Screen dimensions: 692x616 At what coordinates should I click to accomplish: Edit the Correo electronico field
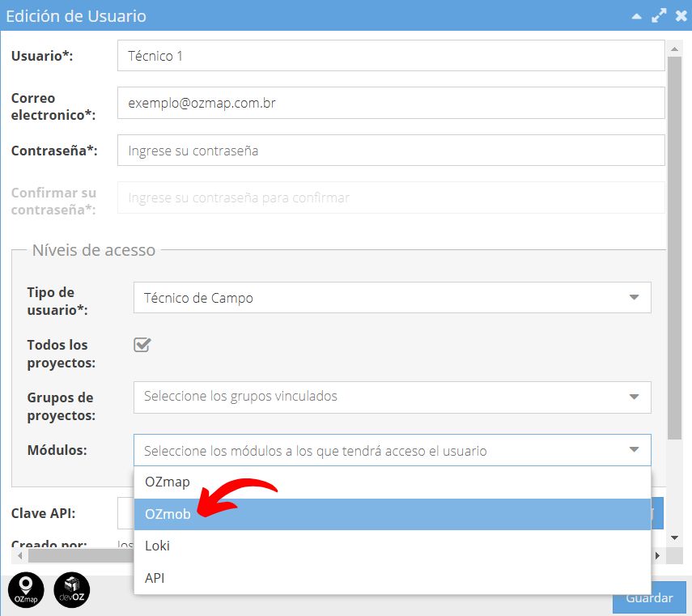point(391,103)
